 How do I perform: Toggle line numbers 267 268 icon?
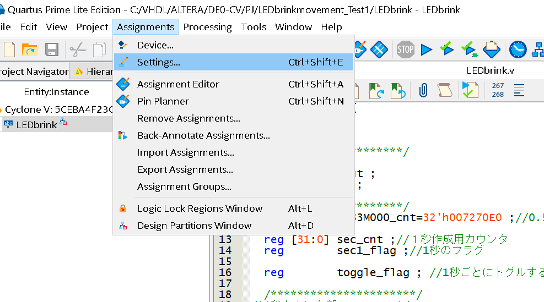[x=498, y=90]
